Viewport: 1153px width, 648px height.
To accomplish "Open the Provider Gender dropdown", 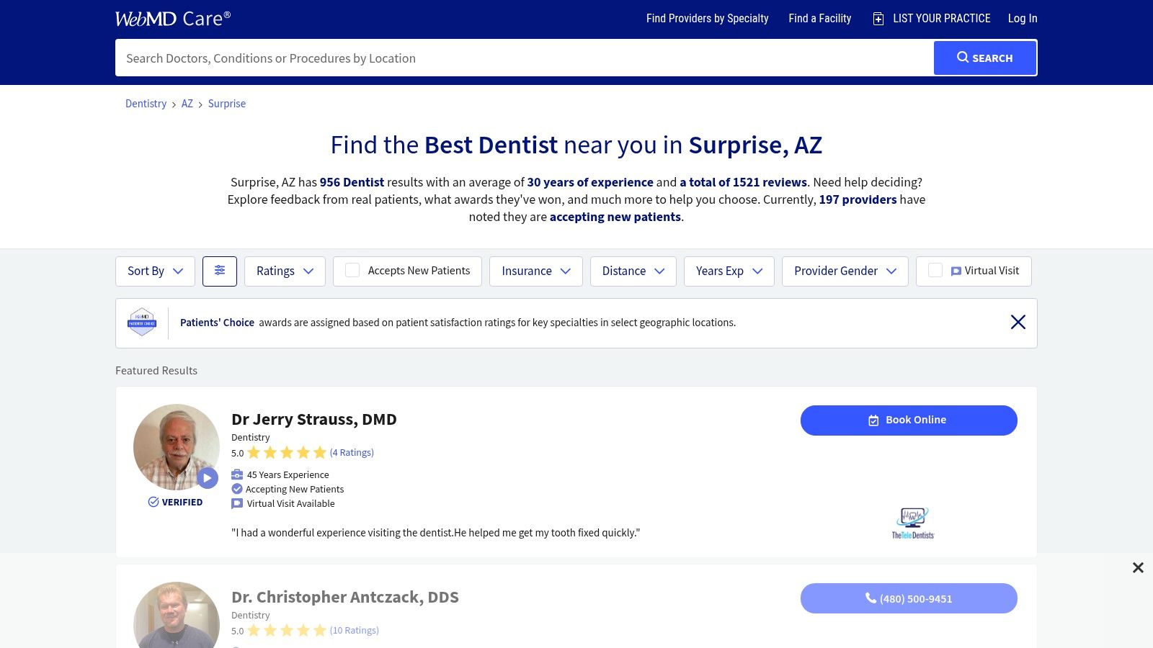I will (845, 271).
